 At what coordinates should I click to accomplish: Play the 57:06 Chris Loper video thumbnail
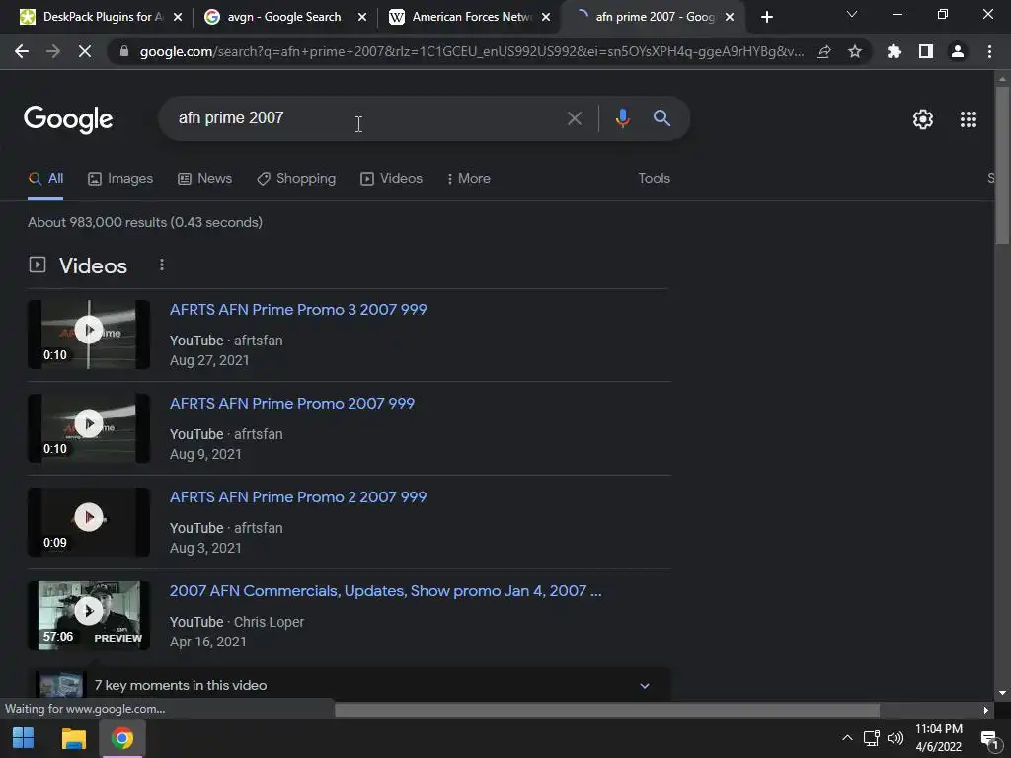coord(89,616)
